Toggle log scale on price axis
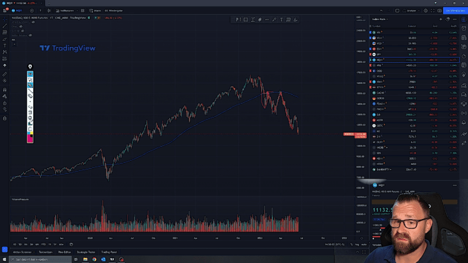Image resolution: width=468 pixels, height=263 pixels. click(357, 245)
